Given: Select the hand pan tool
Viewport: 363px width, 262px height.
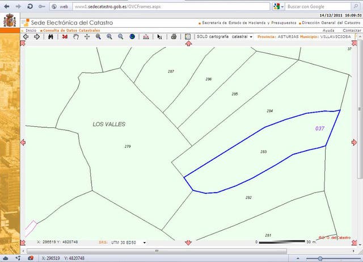Looking at the screenshot, I should 76,36.
